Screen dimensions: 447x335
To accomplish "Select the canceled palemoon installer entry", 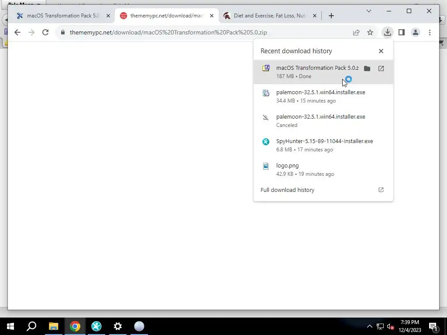I will tap(323, 121).
